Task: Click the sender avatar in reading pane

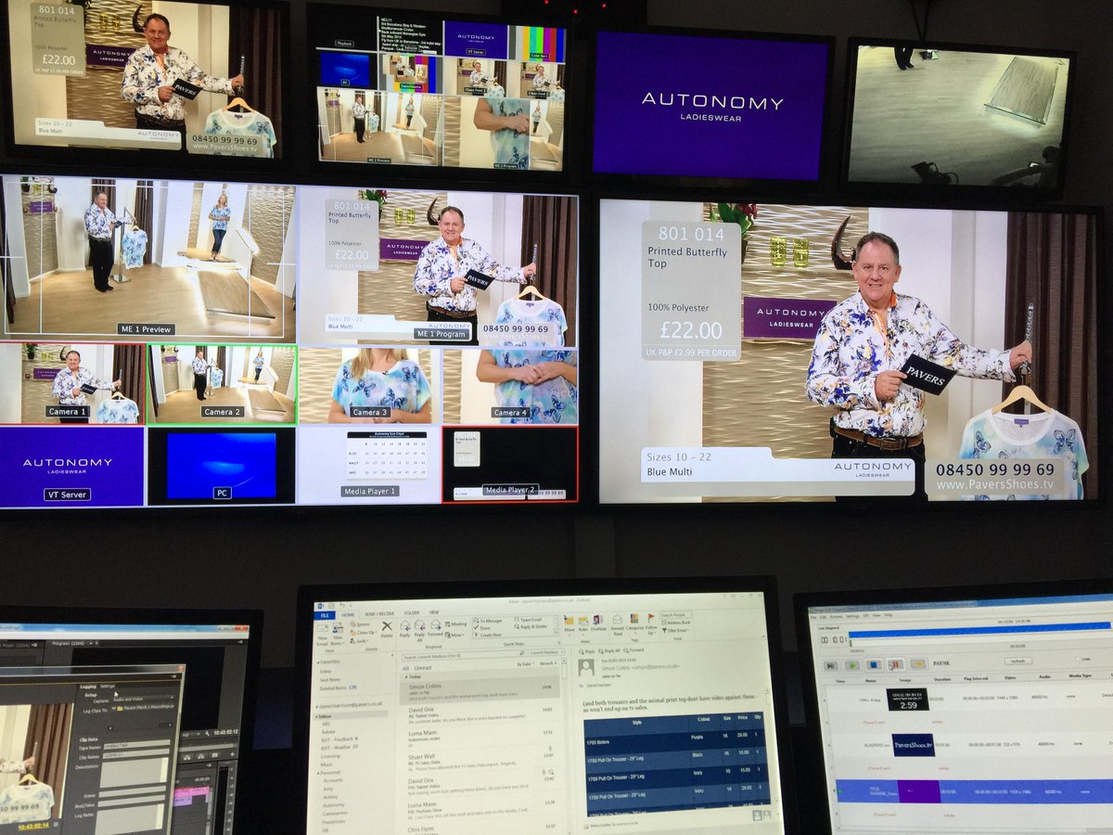Action: click(x=586, y=668)
